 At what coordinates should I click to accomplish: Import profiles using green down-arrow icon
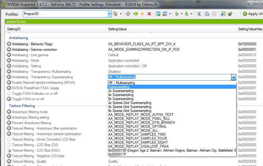(x=186, y=14)
